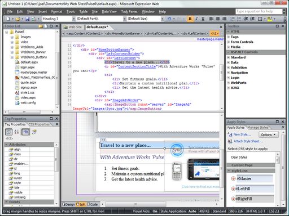Click Show tag properties hand icon
289x216 pixels.
[34, 132]
